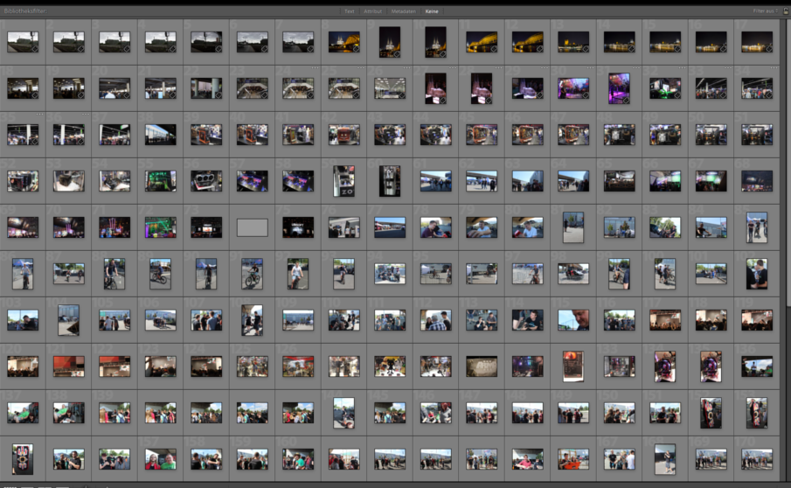This screenshot has width=791, height=488.
Task: Select the last thumbnail in the bottom row
Action: click(x=756, y=459)
